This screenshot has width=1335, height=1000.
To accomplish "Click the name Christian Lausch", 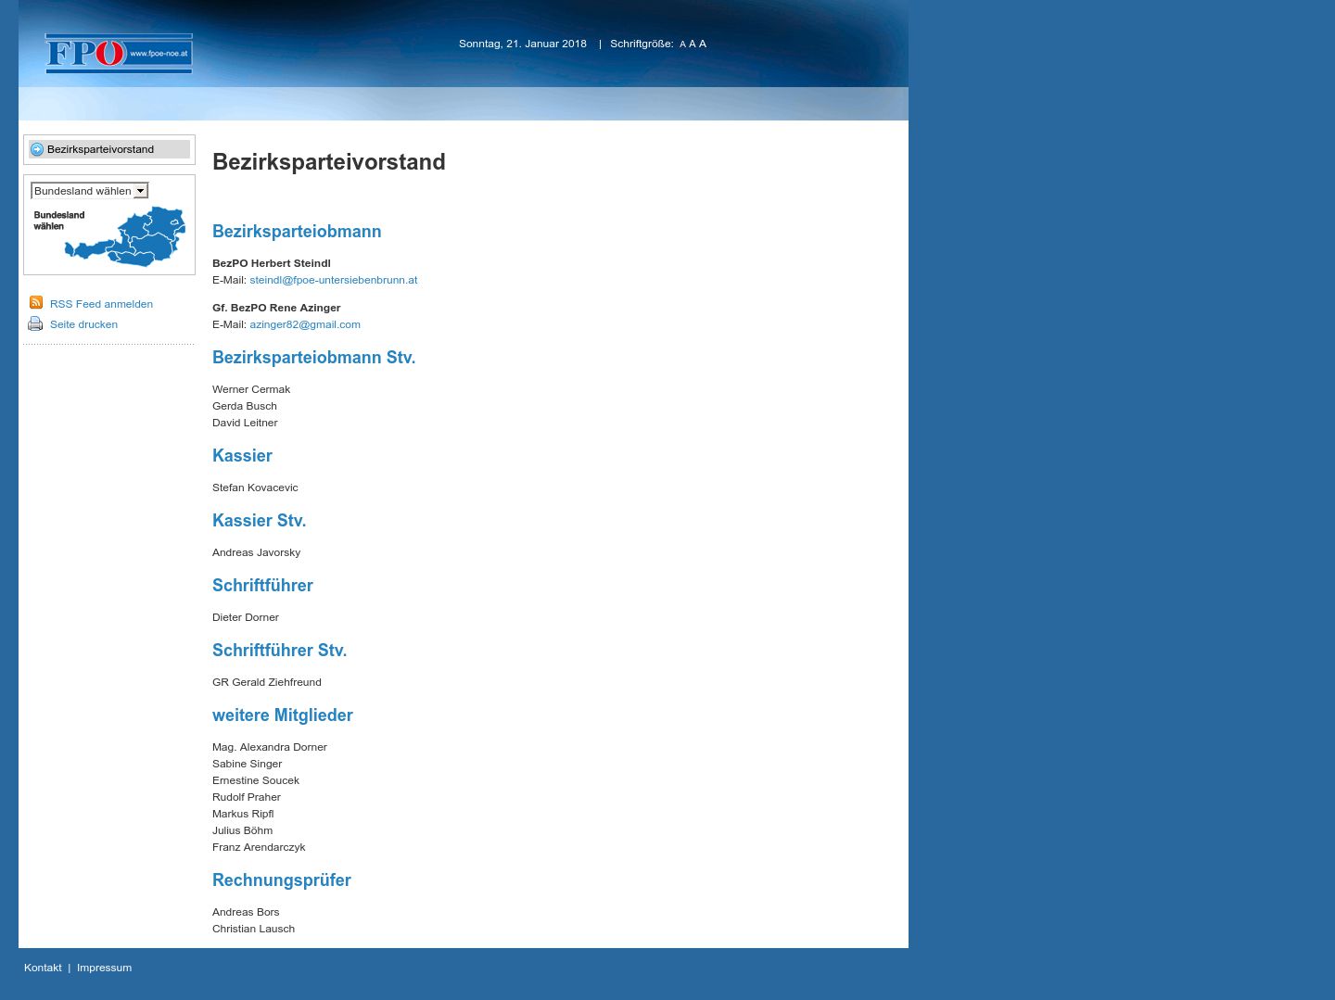I will pyautogui.click(x=253, y=929).
